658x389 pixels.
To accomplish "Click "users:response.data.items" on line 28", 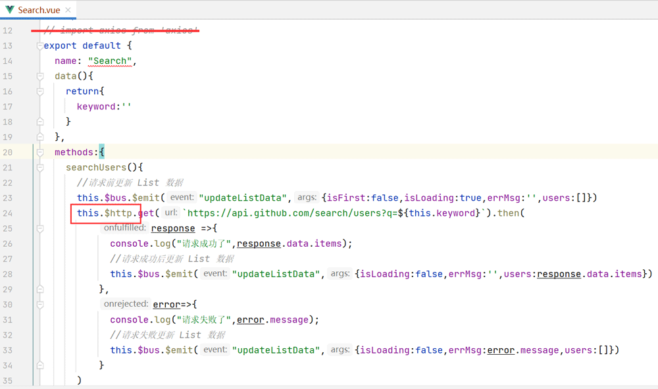I will 573,274.
